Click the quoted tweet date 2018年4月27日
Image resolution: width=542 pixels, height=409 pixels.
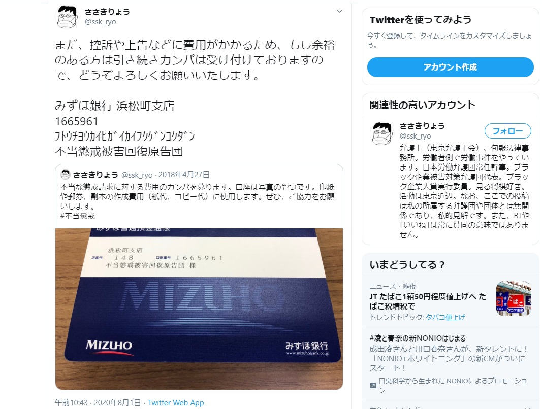pos(184,175)
